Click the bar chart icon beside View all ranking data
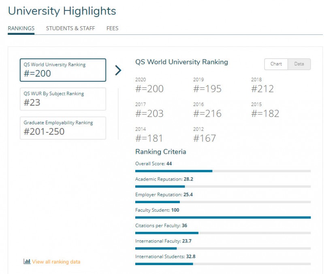Screen dimensions: 324x274 point(27,261)
